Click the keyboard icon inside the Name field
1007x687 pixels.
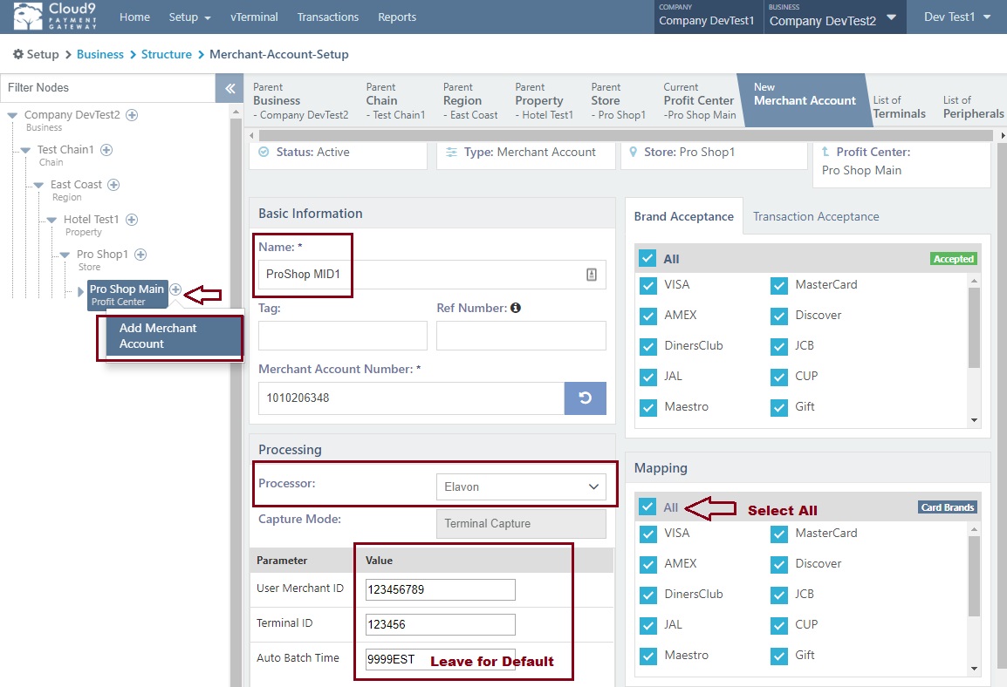pyautogui.click(x=591, y=275)
